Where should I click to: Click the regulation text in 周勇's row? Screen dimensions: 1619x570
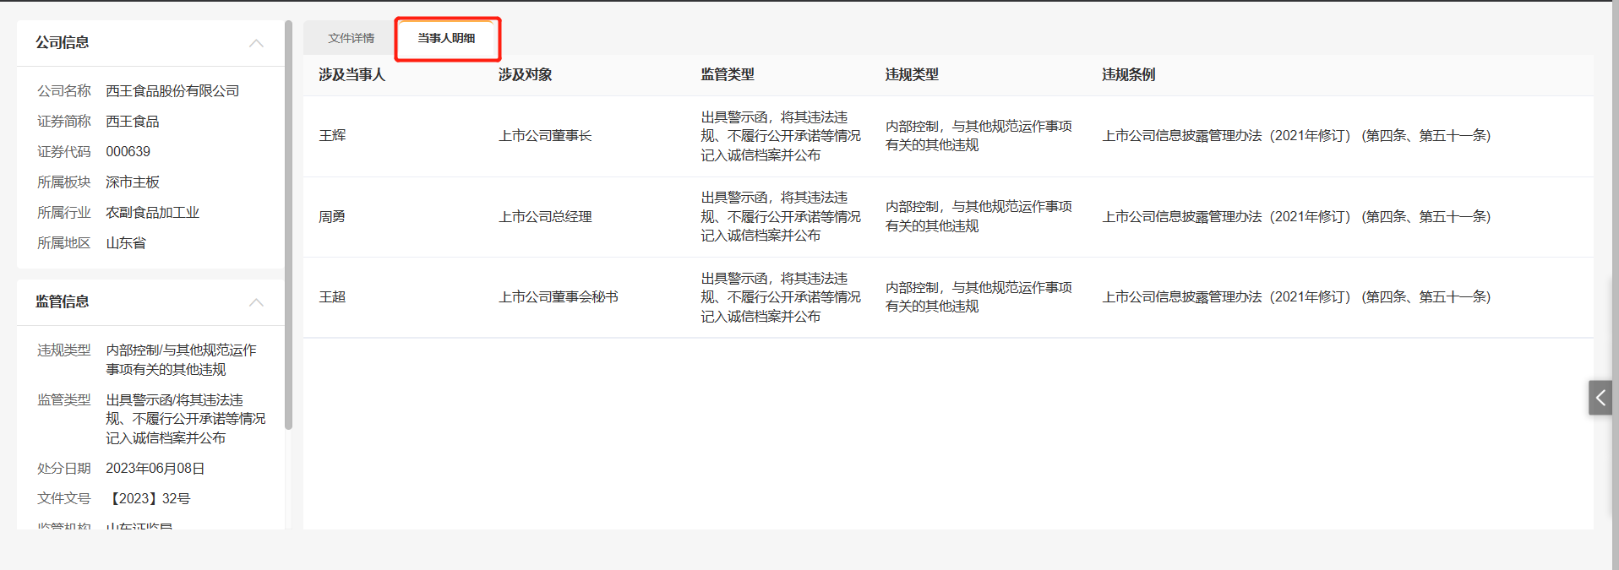coord(1296,216)
